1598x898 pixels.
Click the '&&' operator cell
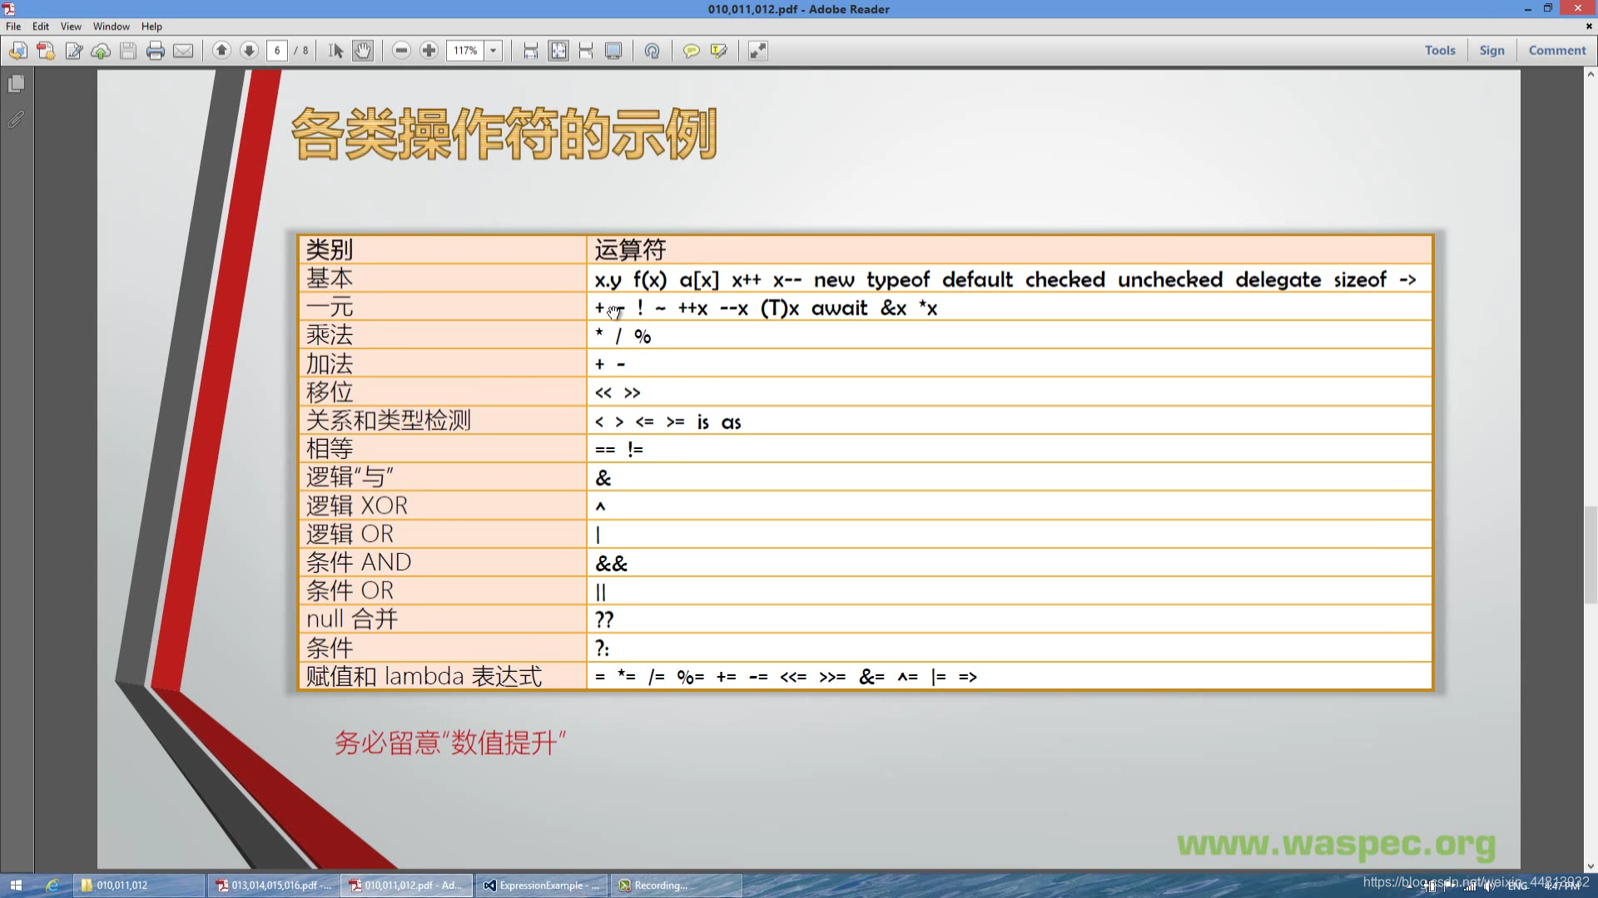tap(1009, 563)
